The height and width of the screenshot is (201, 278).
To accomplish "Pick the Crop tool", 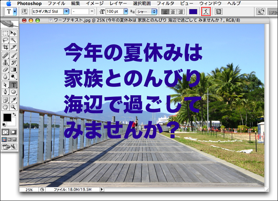I will pos(5,48).
